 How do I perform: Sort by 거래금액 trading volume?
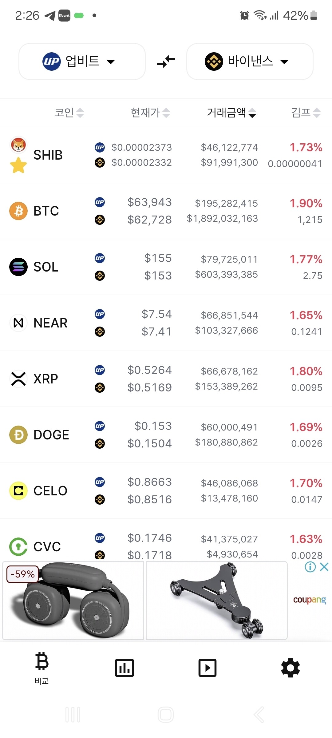click(231, 113)
